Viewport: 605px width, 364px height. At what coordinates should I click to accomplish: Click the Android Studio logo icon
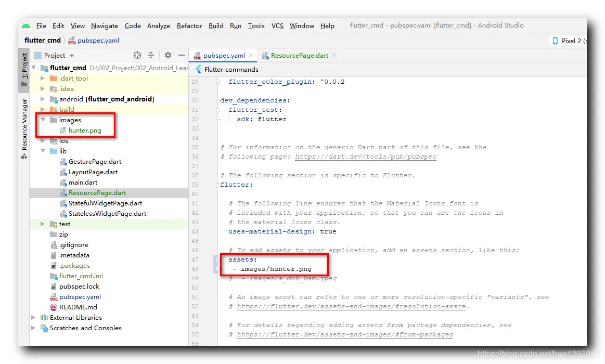click(x=26, y=26)
